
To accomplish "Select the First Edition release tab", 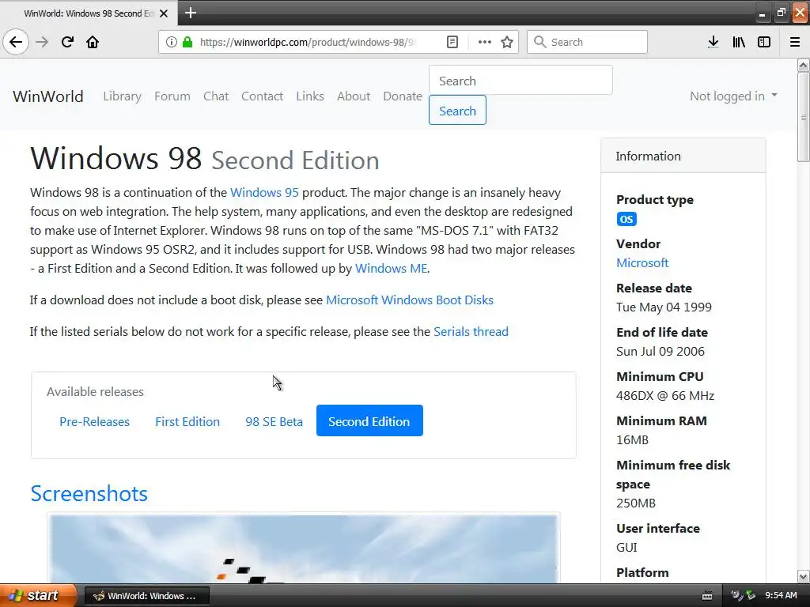I will 187,421.
